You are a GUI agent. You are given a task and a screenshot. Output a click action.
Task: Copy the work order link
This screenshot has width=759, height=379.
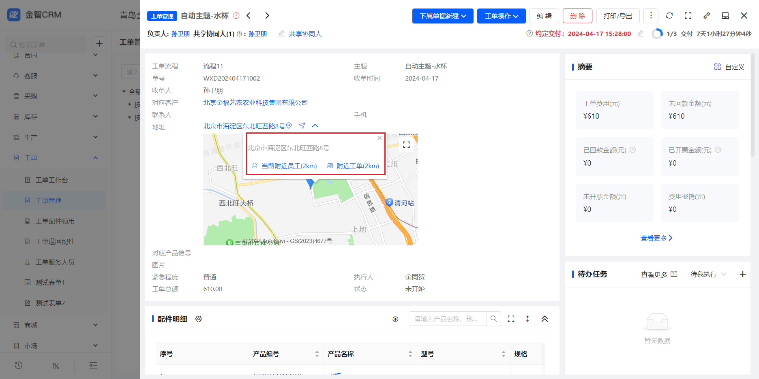pyautogui.click(x=707, y=15)
